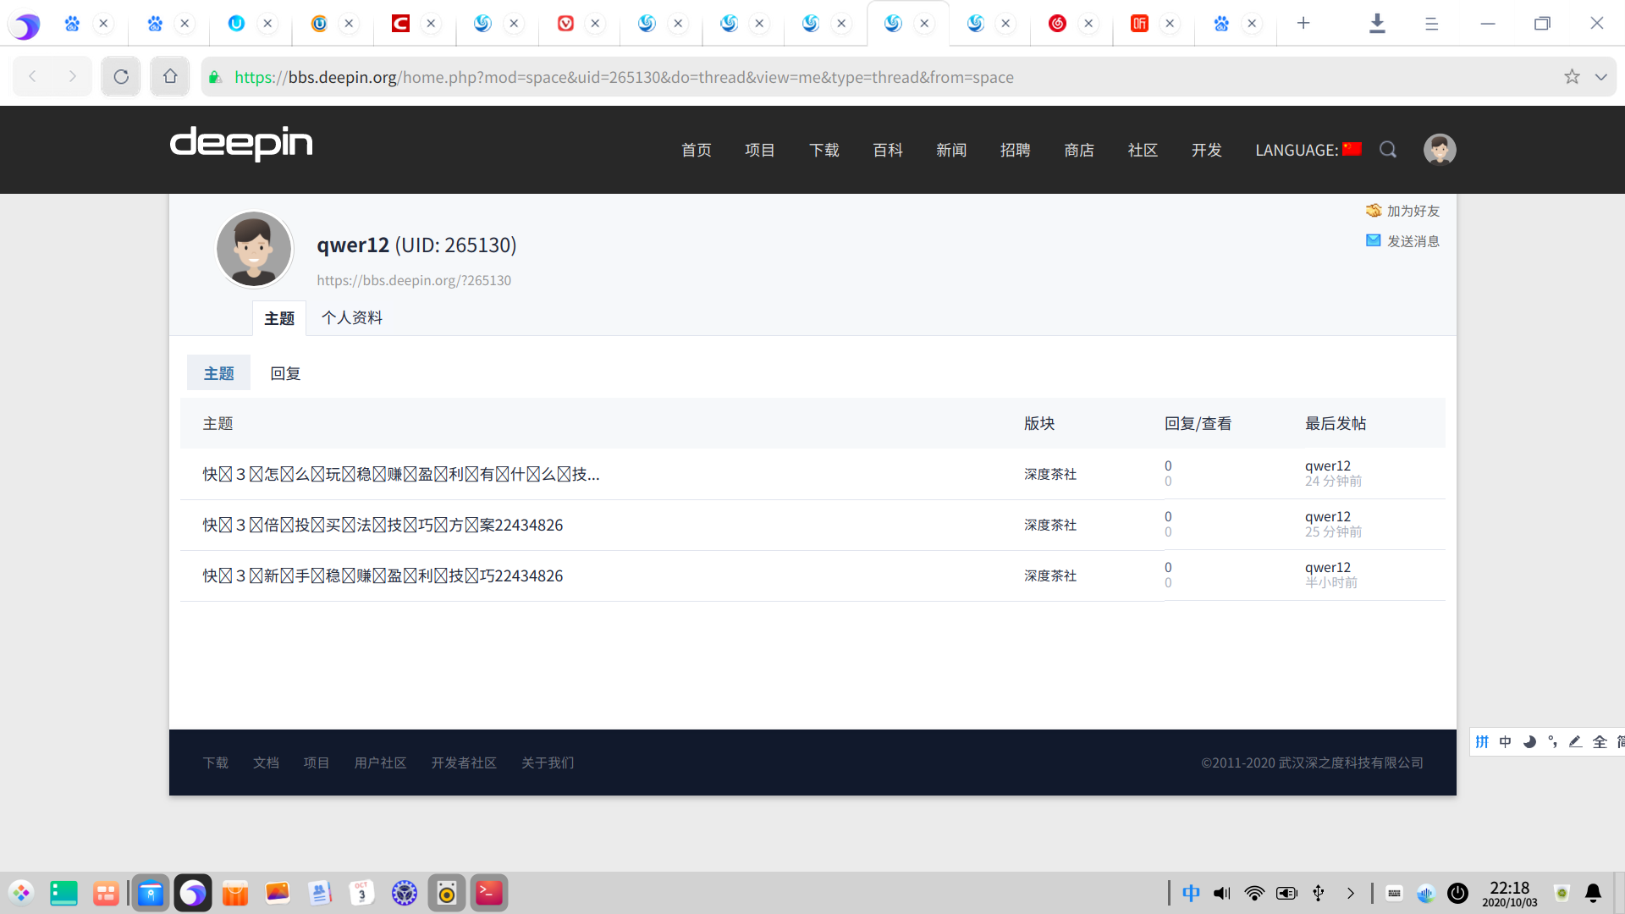
Task: Expand hidden tray icons arrow
Action: (x=1351, y=893)
